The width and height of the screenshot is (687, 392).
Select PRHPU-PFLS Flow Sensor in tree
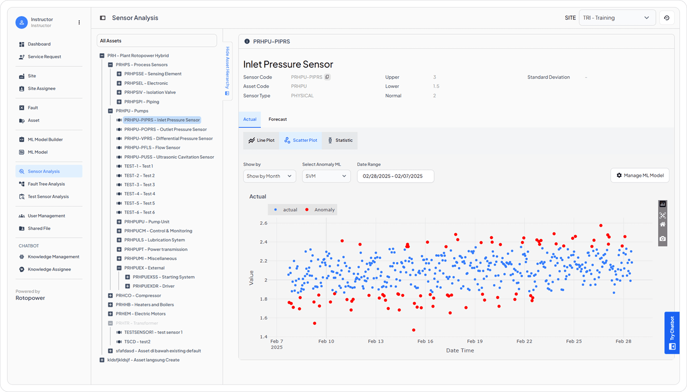(152, 148)
